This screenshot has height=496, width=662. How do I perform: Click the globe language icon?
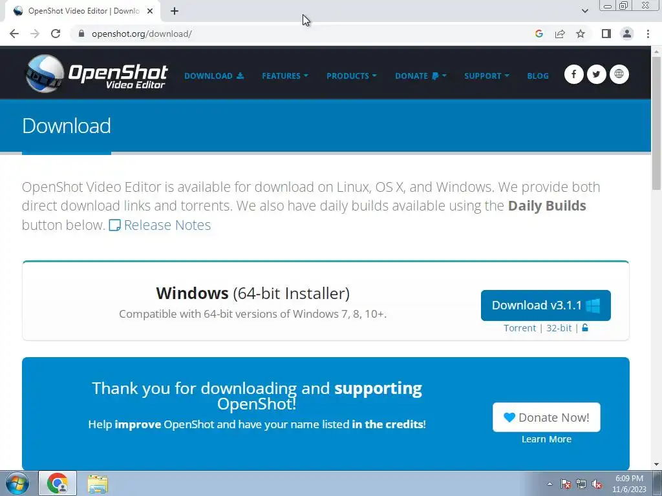point(619,74)
